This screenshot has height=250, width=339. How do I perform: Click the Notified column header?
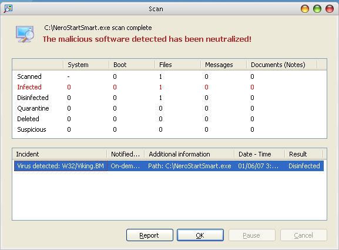(x=125, y=154)
